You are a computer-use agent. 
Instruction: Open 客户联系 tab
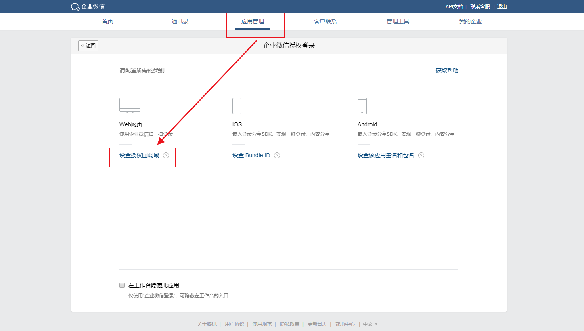pos(325,21)
